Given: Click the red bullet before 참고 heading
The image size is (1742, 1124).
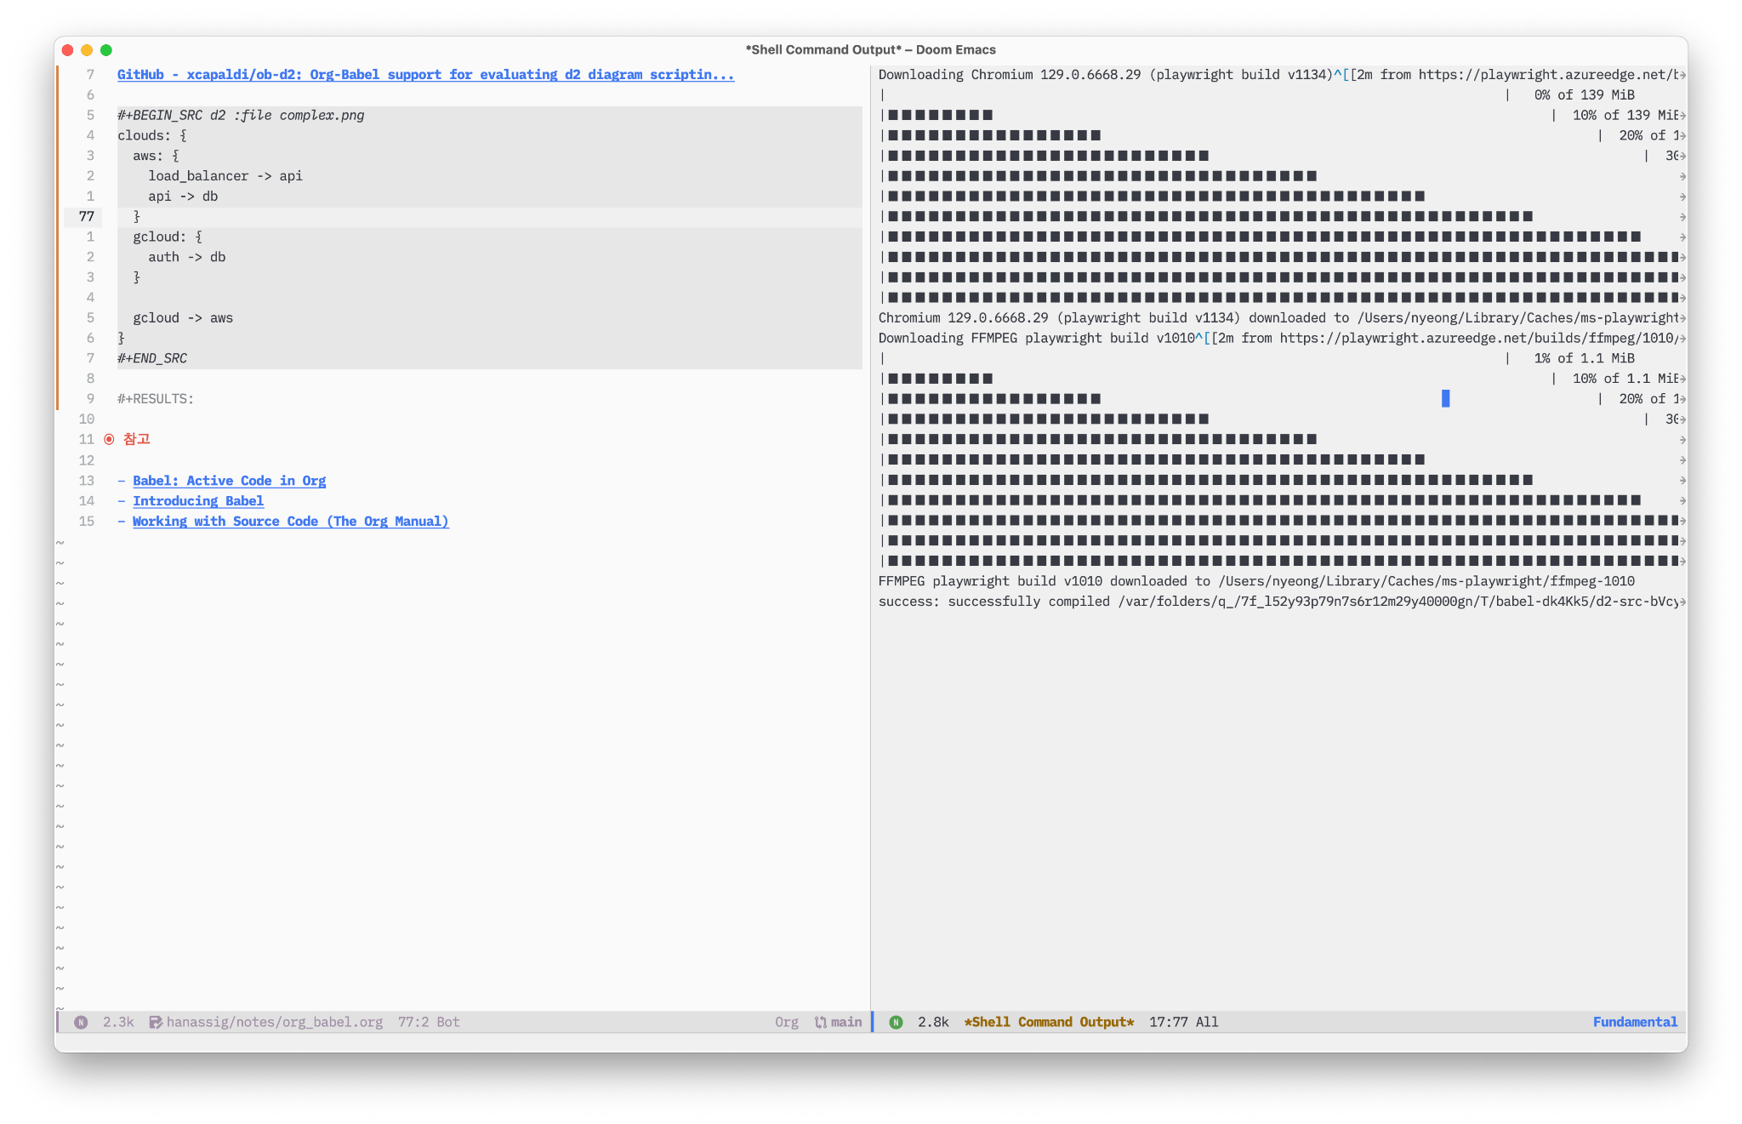Looking at the screenshot, I should [109, 440].
